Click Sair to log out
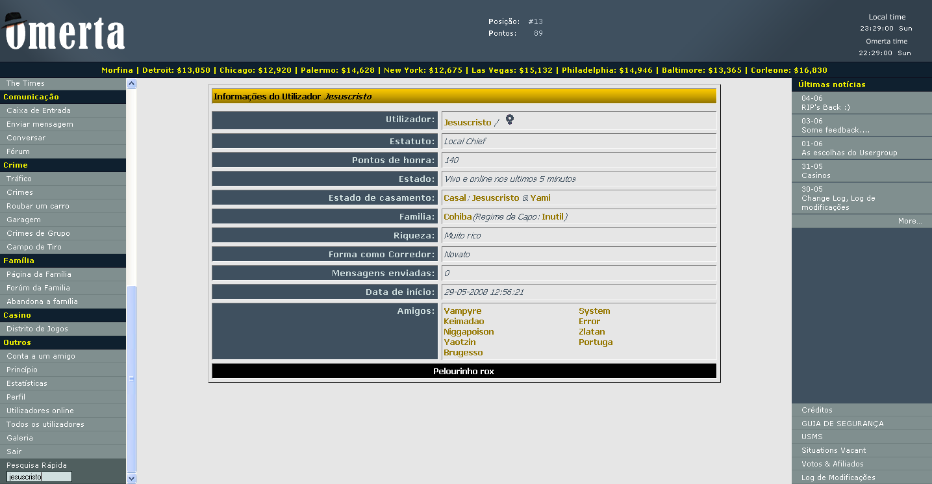This screenshot has height=484, width=932. pyautogui.click(x=14, y=452)
